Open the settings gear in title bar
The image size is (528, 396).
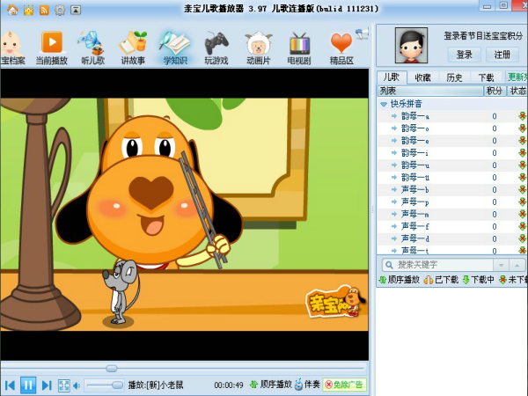[60, 10]
